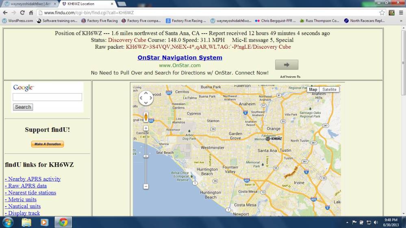Switch to the wayneyoshidakh6wz browser tab
This screenshot has width=406, height=228.
point(28,4)
